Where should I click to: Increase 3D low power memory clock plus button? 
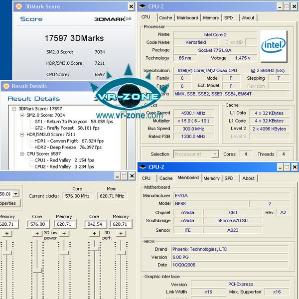pyautogui.click(x=64, y=233)
